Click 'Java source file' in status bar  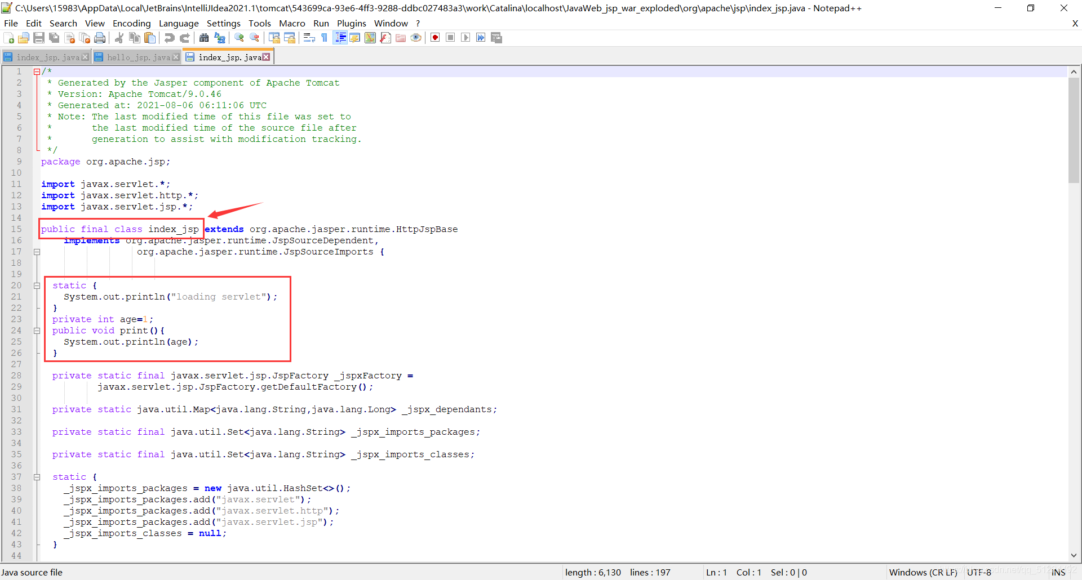32,572
